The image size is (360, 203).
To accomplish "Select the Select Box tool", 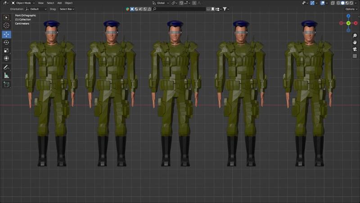I will coord(6,18).
